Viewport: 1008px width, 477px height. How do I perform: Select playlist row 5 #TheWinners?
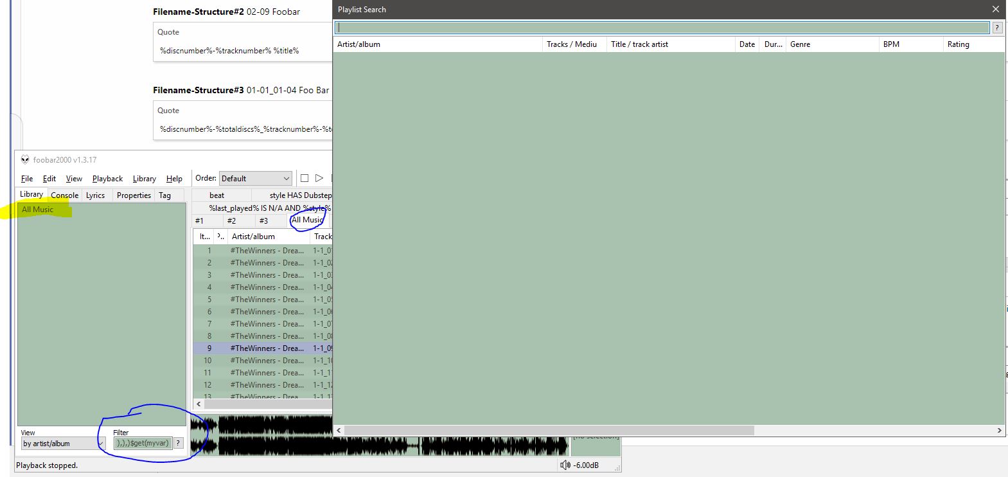(x=263, y=300)
